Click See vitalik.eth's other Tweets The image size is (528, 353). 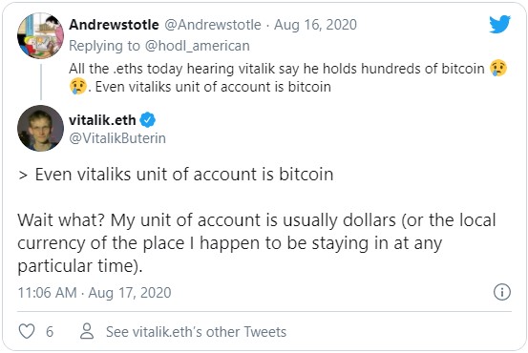pyautogui.click(x=196, y=331)
